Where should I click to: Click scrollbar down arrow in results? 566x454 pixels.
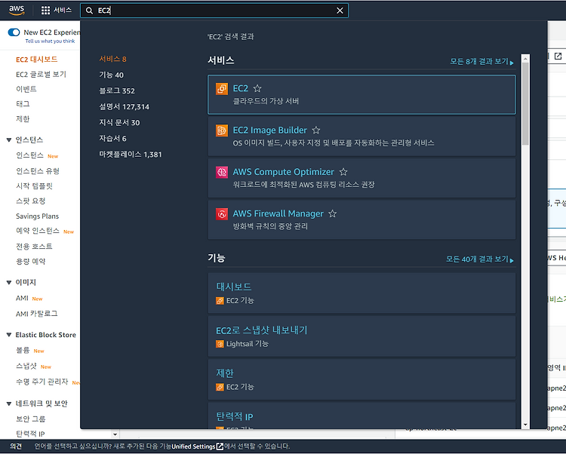pyautogui.click(x=525, y=425)
